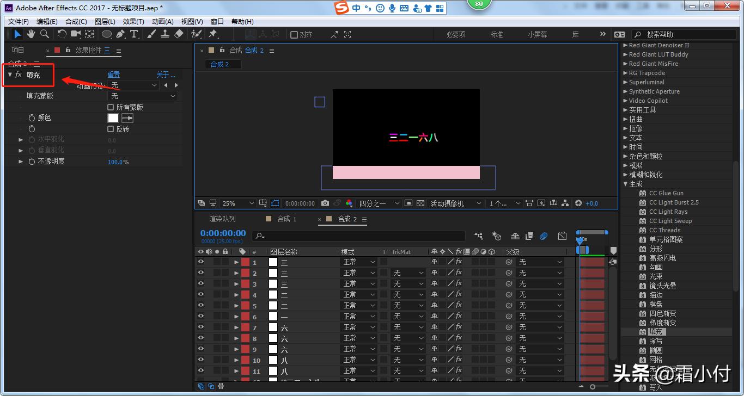
Task: Click the white fill color swatch
Action: (113, 118)
